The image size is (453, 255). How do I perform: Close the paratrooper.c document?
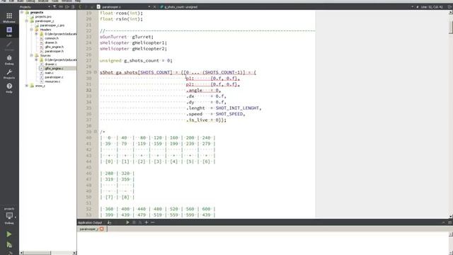pos(154,6)
